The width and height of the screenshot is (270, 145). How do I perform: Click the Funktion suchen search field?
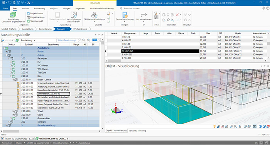click(x=132, y=8)
